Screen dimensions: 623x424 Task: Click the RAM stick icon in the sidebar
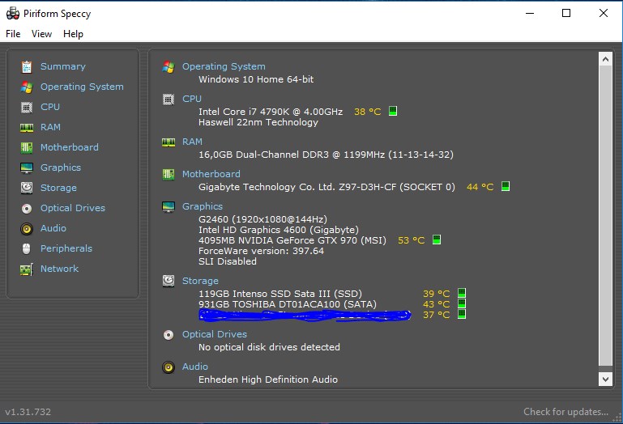(27, 127)
